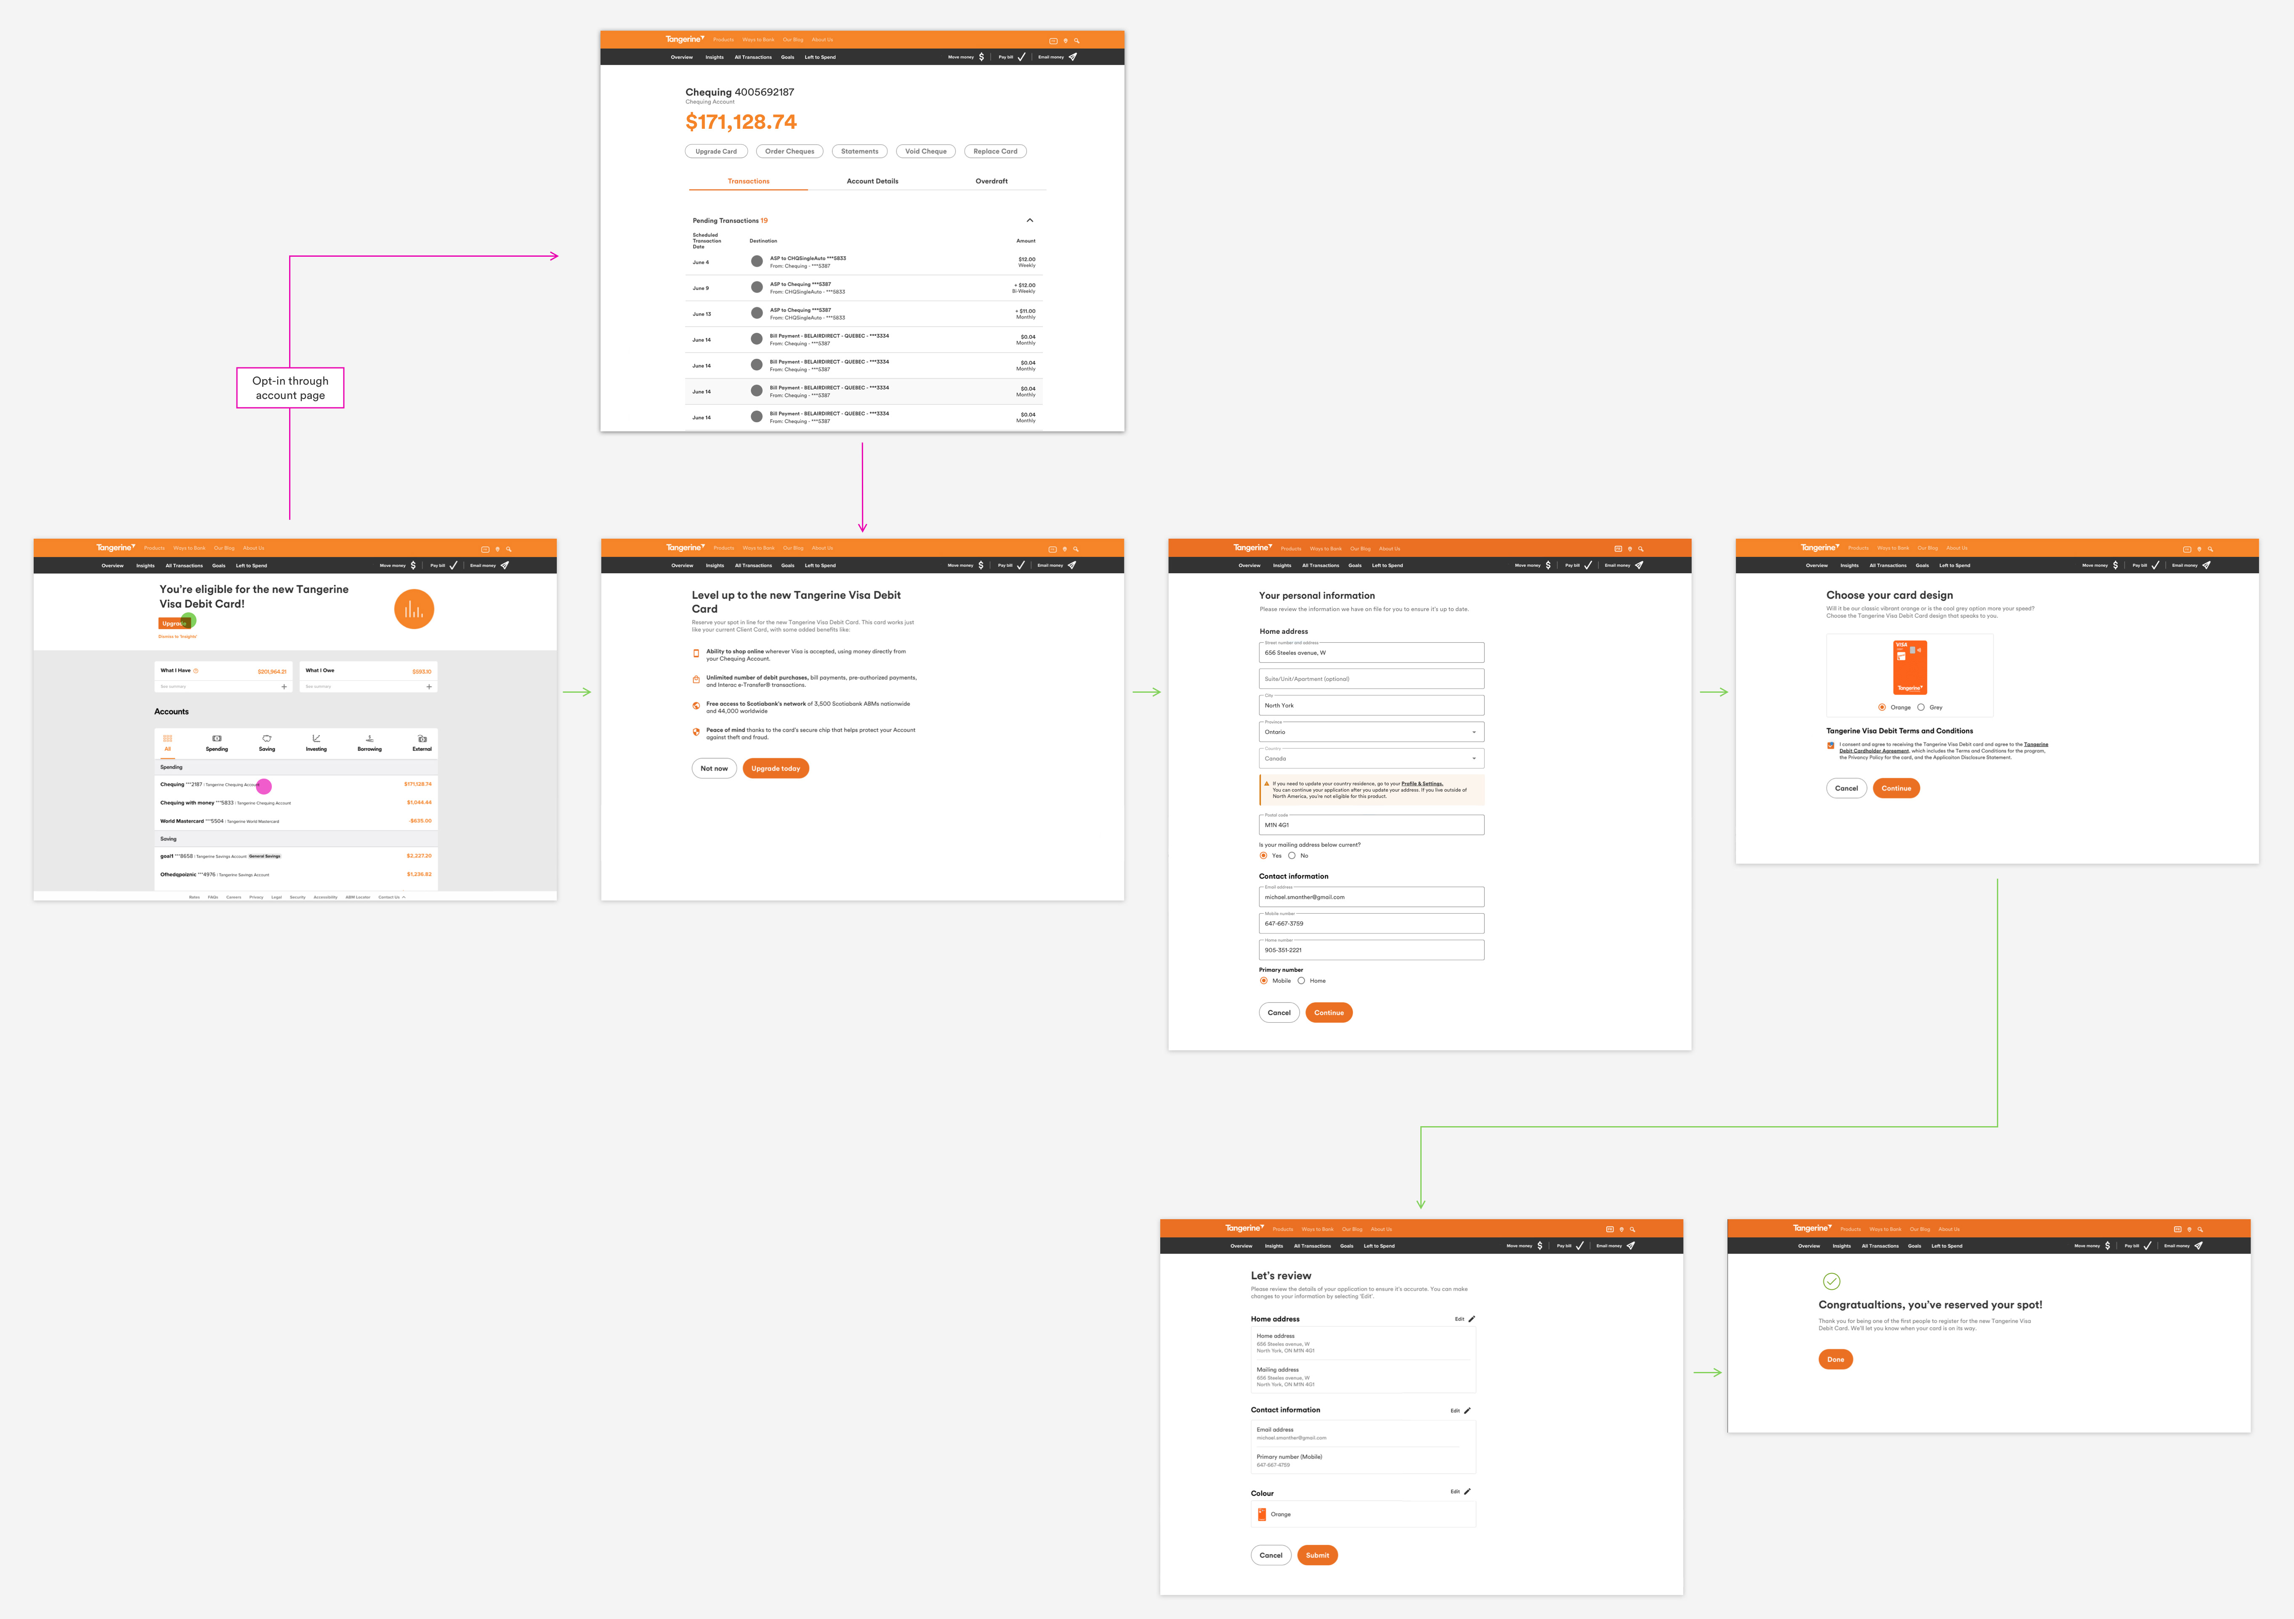Click the Pay bill checkmark icon on the card design screen
Screen dimensions: 2294x1619
click(x=2155, y=566)
